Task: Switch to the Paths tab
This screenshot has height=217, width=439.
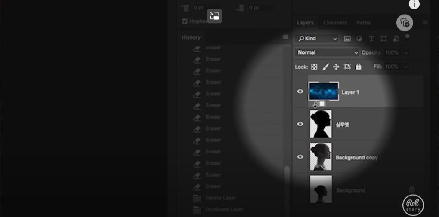Action: pos(363,23)
